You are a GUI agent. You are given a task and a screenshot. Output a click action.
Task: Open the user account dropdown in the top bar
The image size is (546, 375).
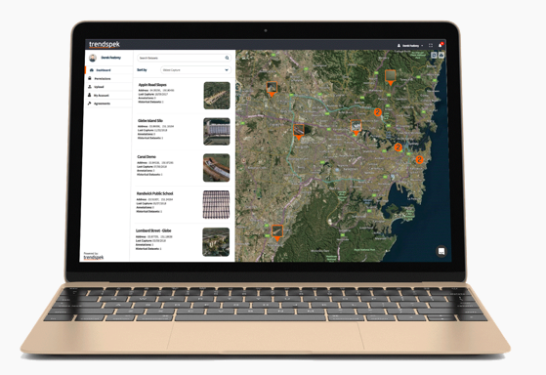pyautogui.click(x=410, y=46)
